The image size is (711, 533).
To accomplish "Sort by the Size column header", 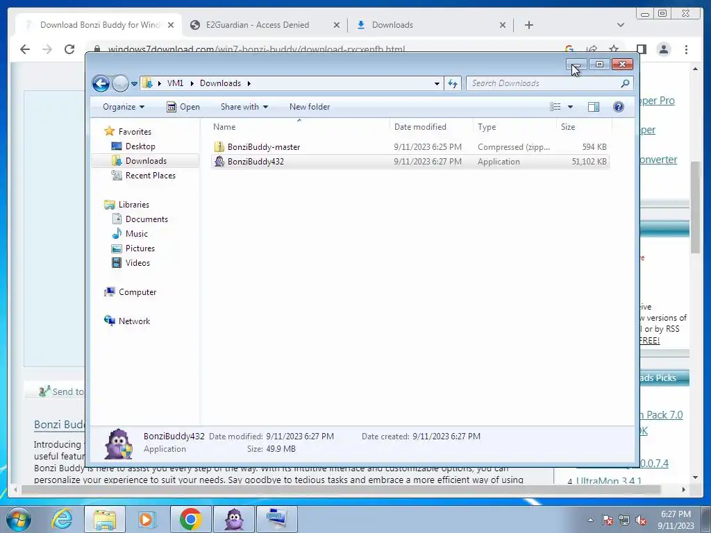I will click(583, 127).
